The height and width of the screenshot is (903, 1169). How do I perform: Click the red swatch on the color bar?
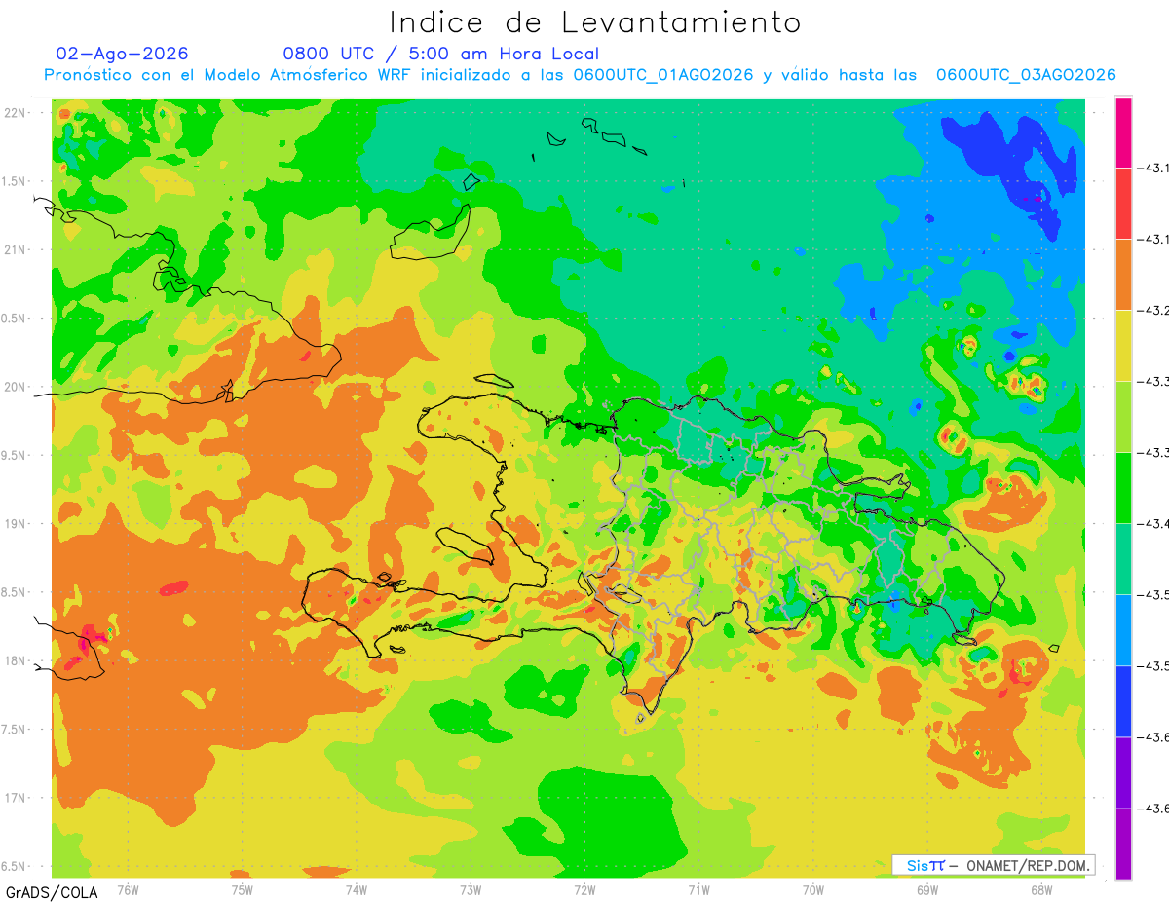pos(1123,204)
